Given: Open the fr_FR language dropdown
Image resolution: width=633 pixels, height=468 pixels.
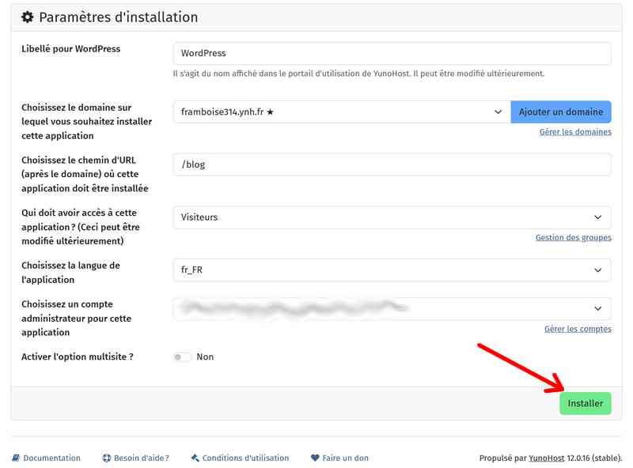Looking at the screenshot, I should click(x=392, y=270).
